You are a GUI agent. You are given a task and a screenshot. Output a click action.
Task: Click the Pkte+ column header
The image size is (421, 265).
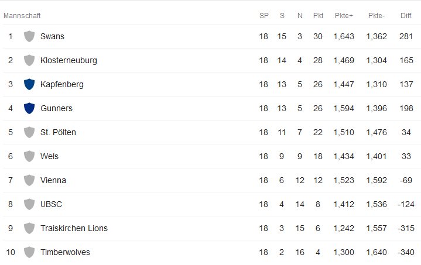tap(344, 15)
